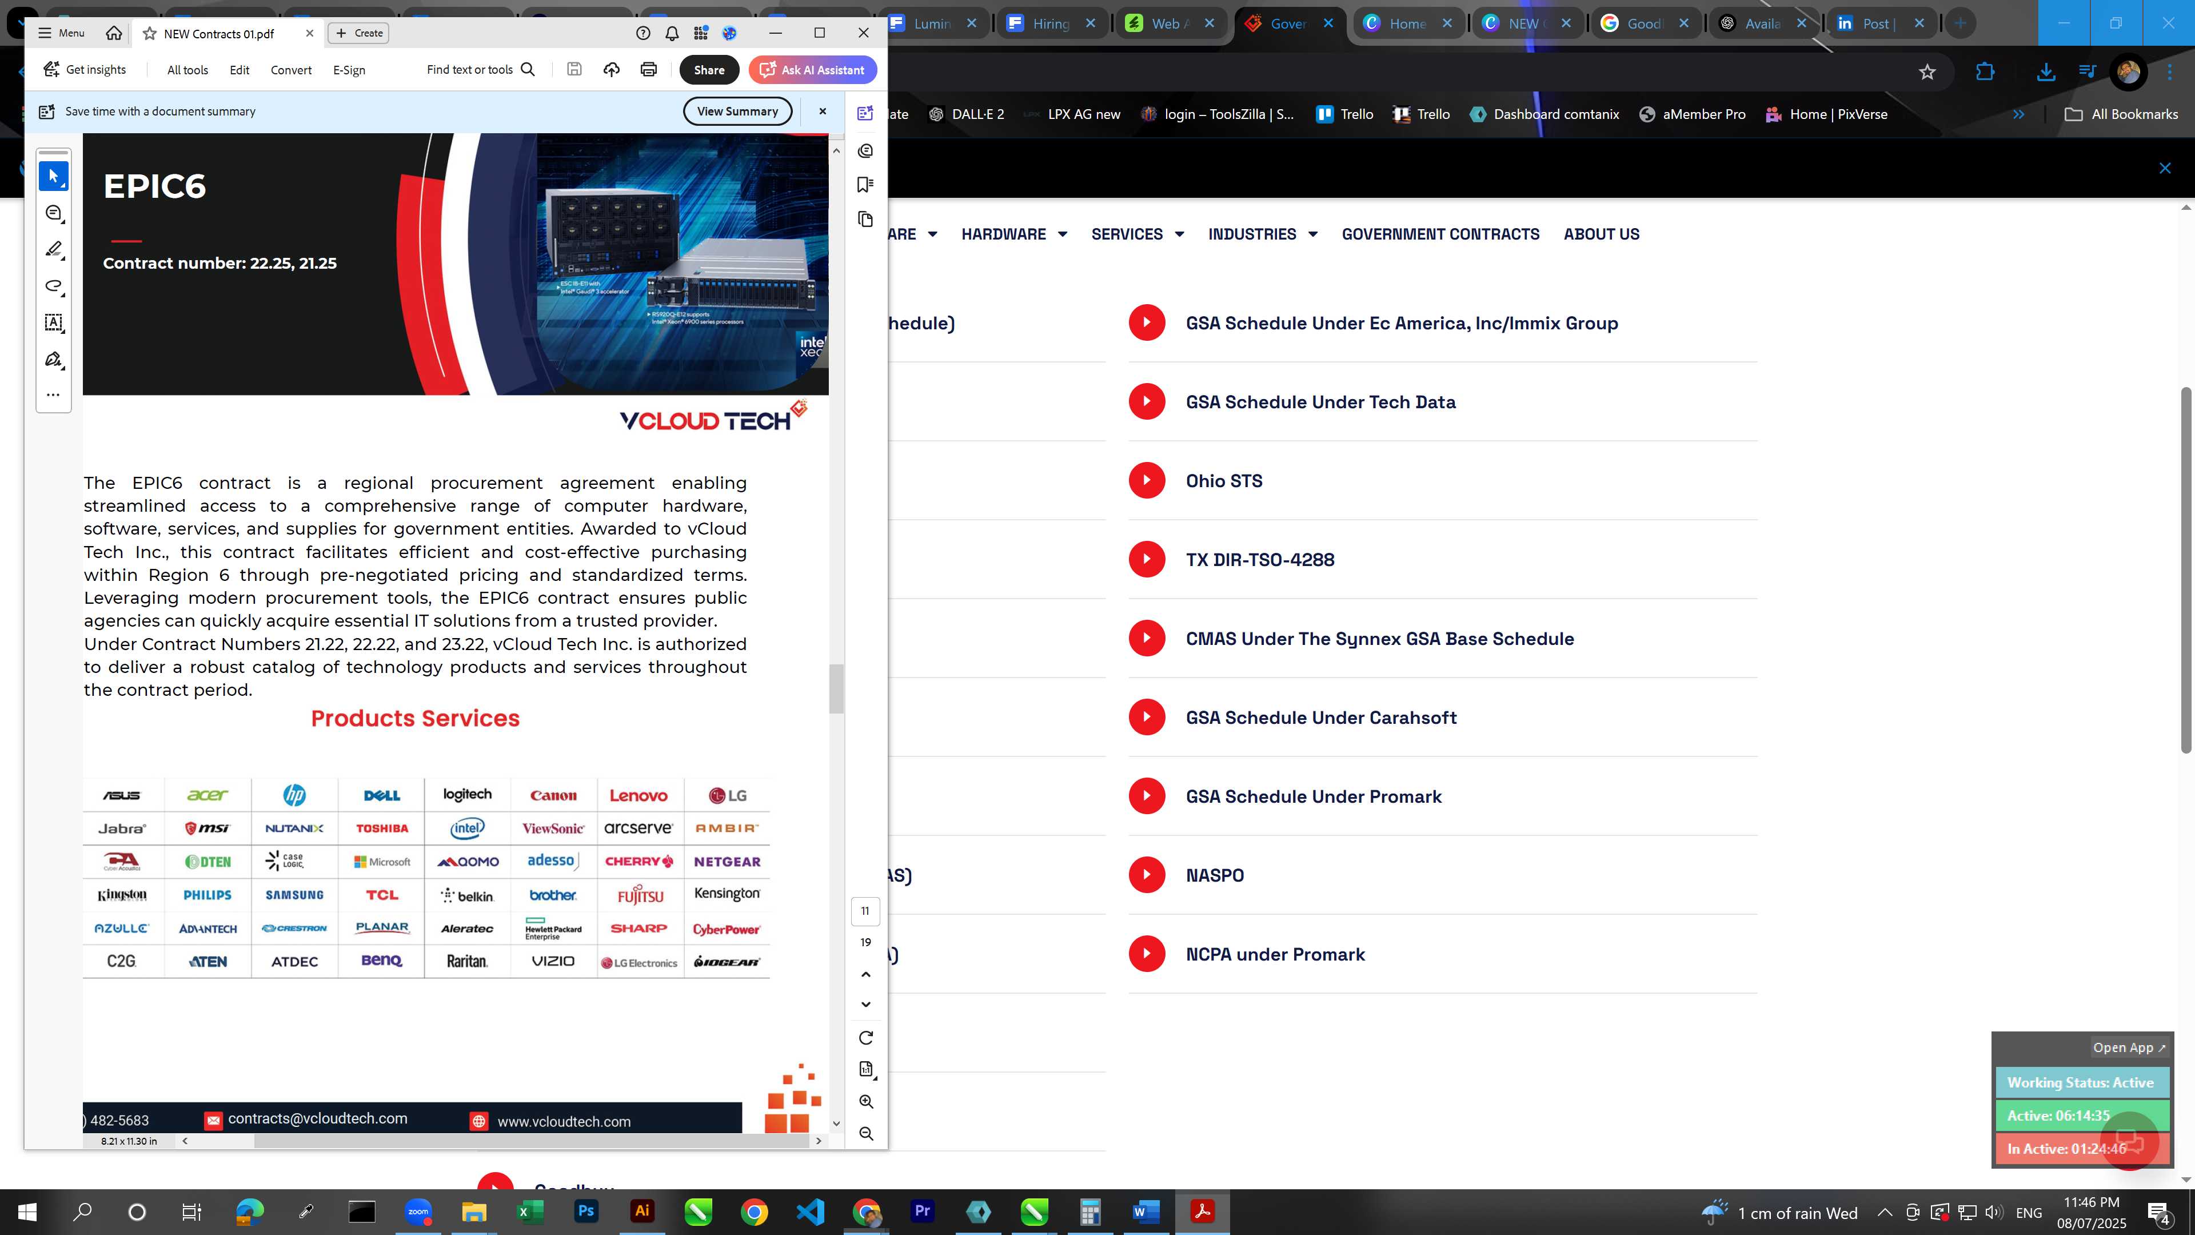Dismiss the document summary banner
The height and width of the screenshot is (1235, 2195).
(823, 111)
